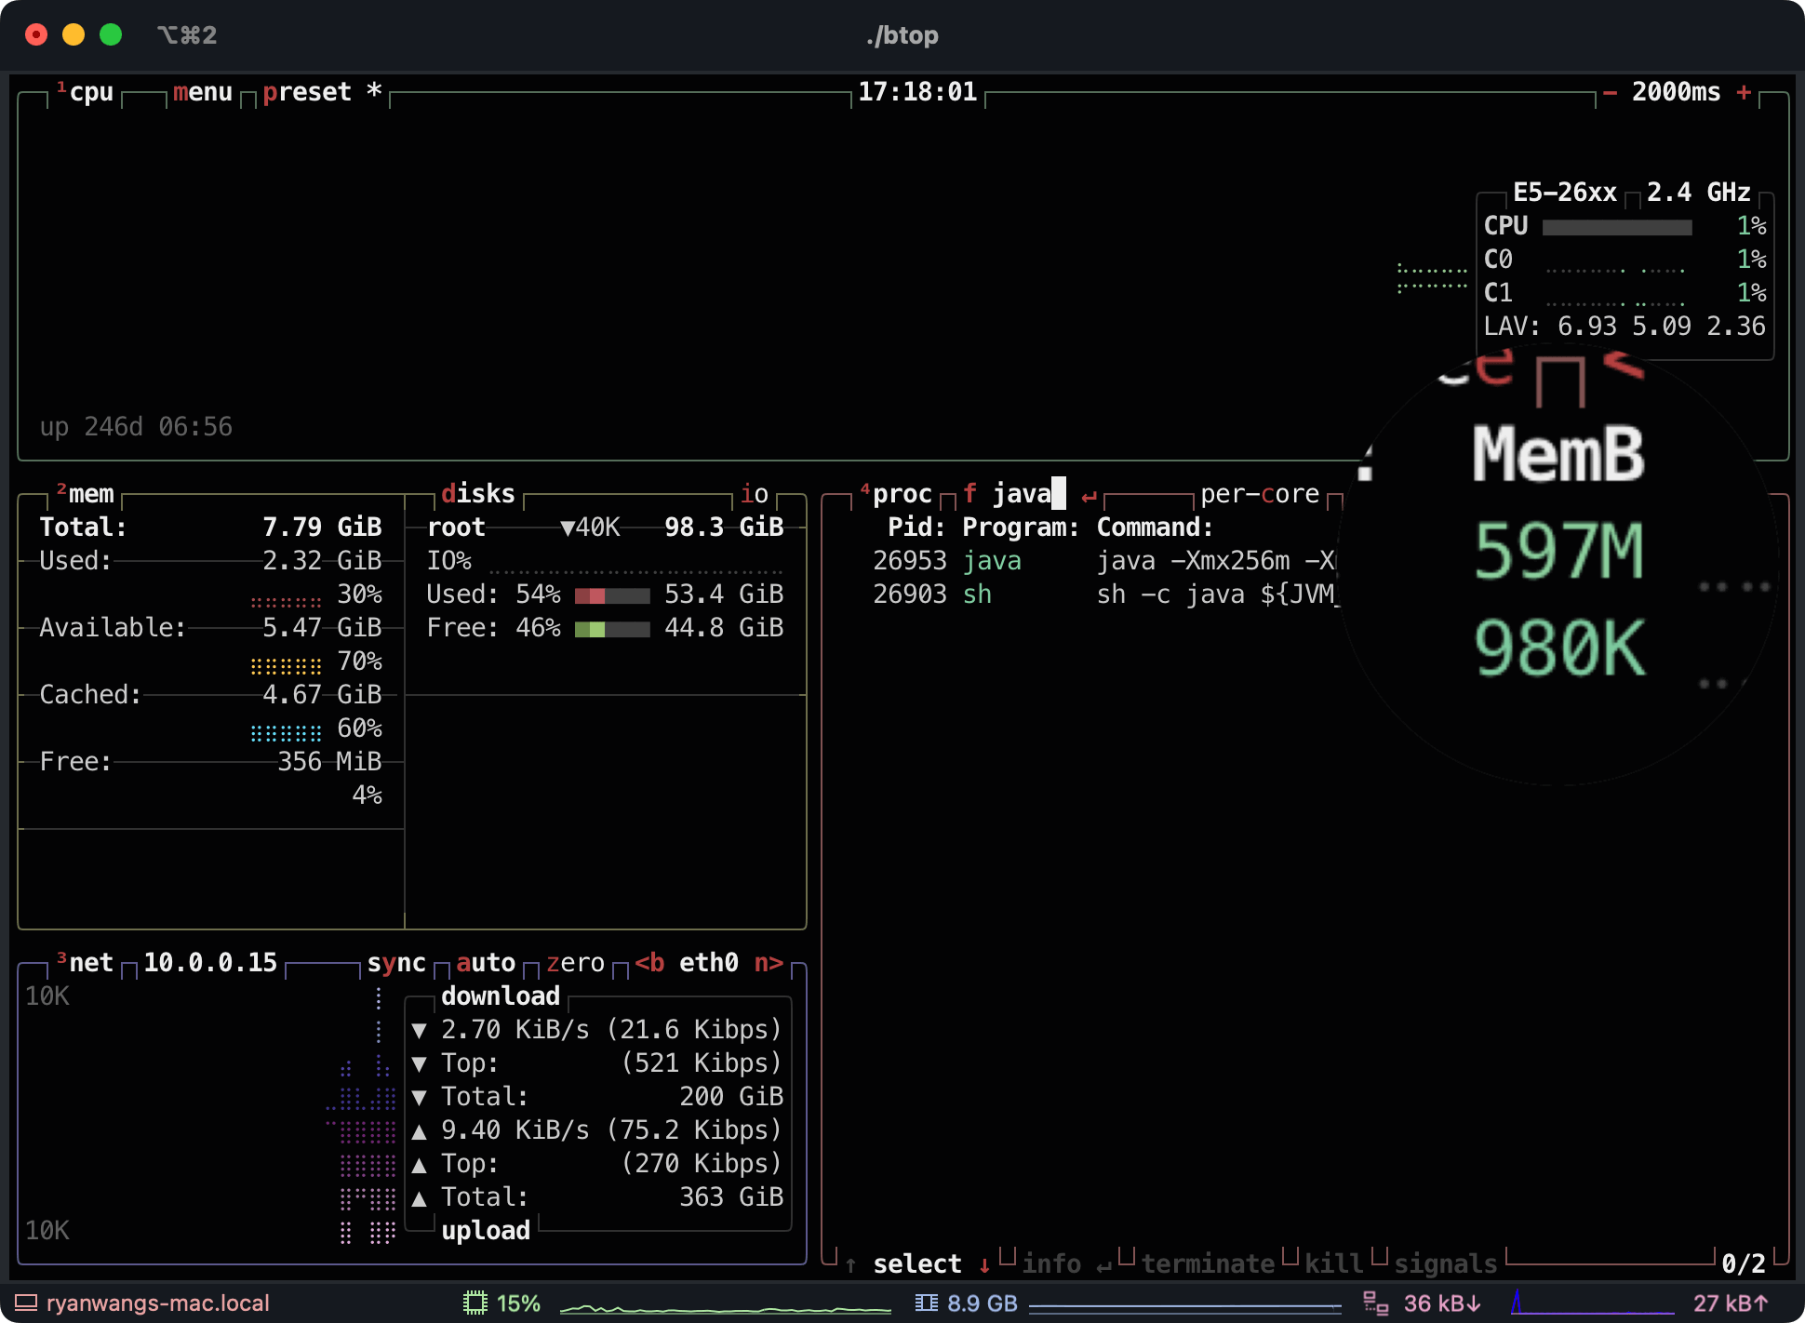Toggle the per-core process usage option
1805x1323 pixels.
click(1259, 494)
